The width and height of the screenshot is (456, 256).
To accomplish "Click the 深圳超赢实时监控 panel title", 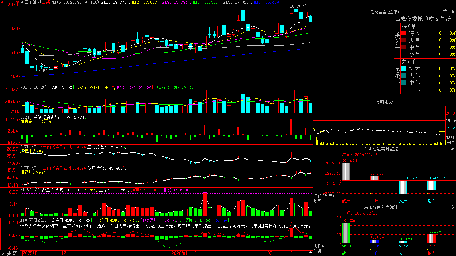I will tap(381, 149).
